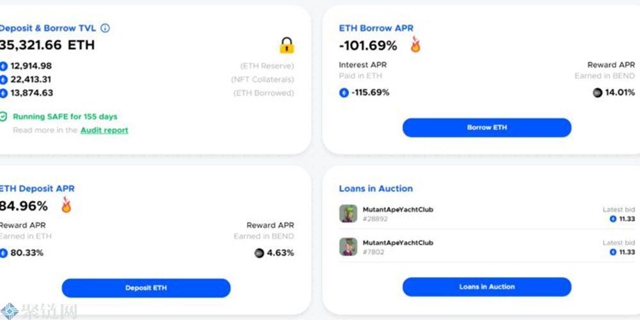Open the Audit report link
Viewport: 640px width, 320px height.
click(104, 130)
